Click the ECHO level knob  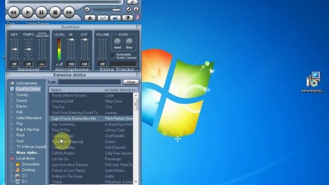point(118,42)
